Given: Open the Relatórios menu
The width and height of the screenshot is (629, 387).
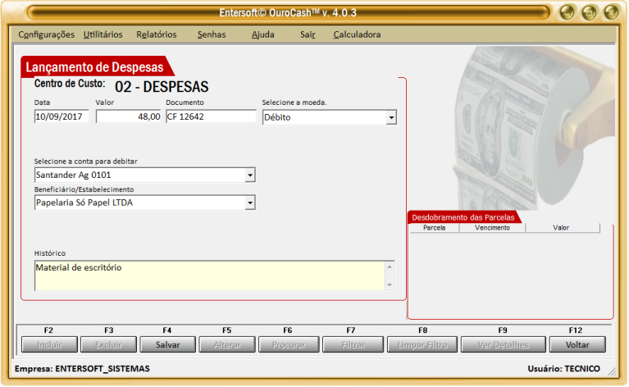Looking at the screenshot, I should [157, 35].
